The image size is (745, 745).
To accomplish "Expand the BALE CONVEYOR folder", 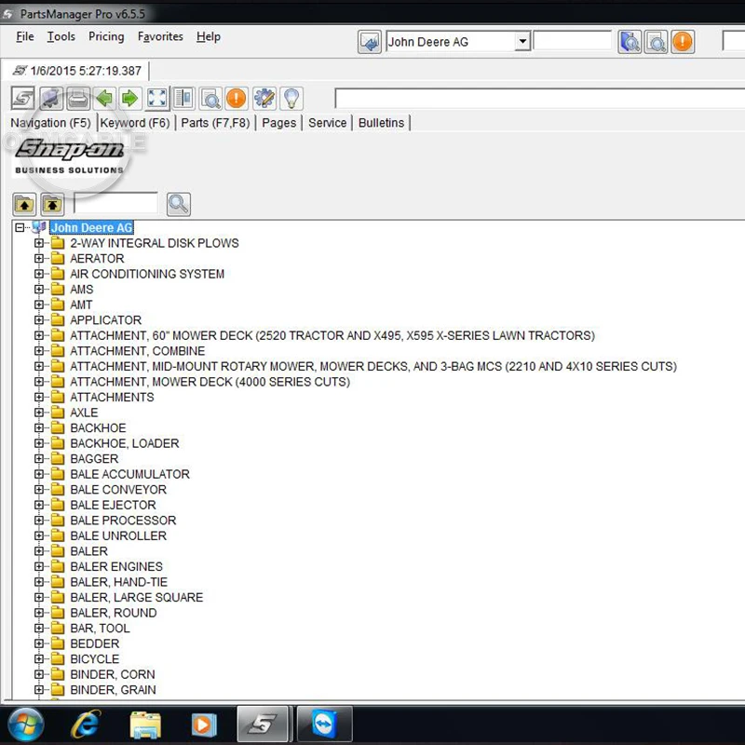I will pos(39,490).
